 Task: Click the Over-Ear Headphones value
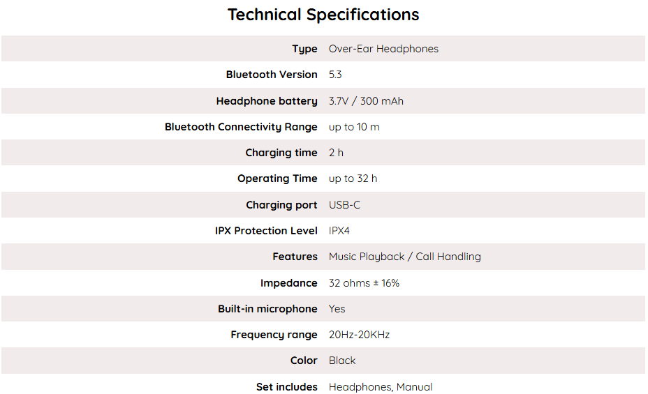pos(383,49)
